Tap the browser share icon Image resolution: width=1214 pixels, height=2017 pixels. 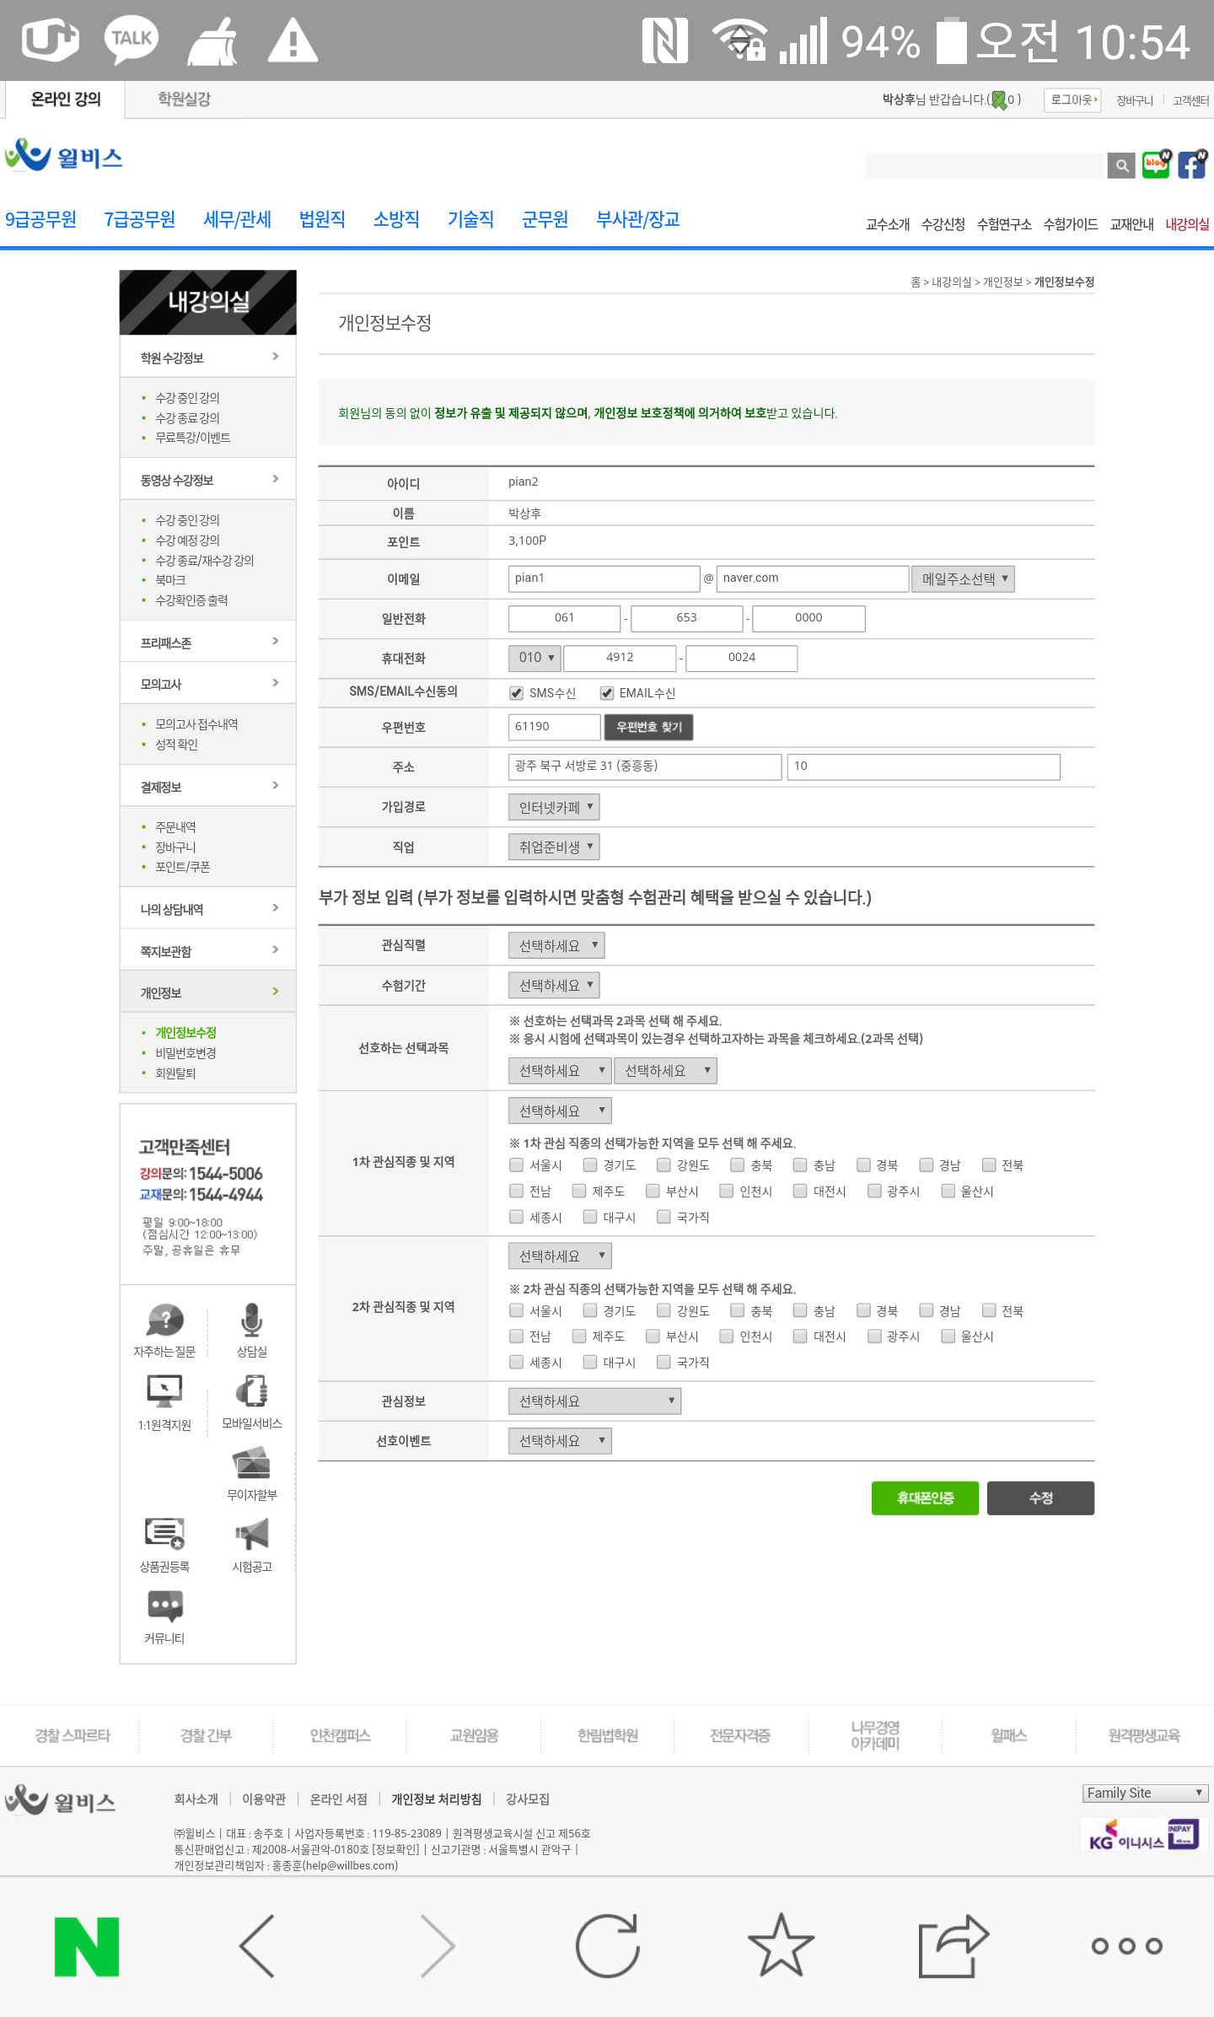coord(953,1945)
